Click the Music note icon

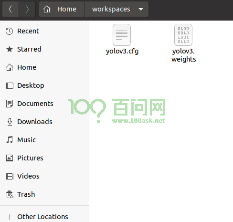[x=10, y=140]
